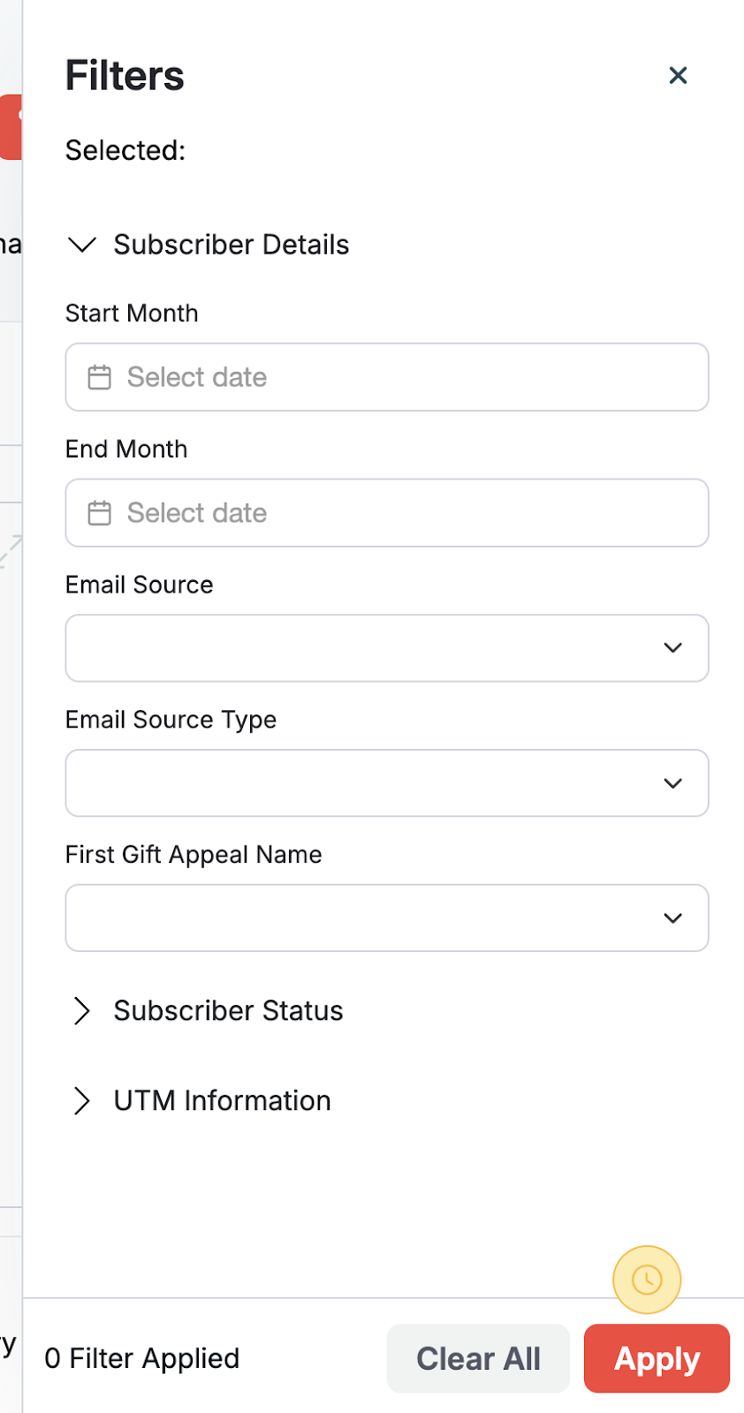744x1413 pixels.
Task: Open the Start Month date field
Action: (x=387, y=378)
